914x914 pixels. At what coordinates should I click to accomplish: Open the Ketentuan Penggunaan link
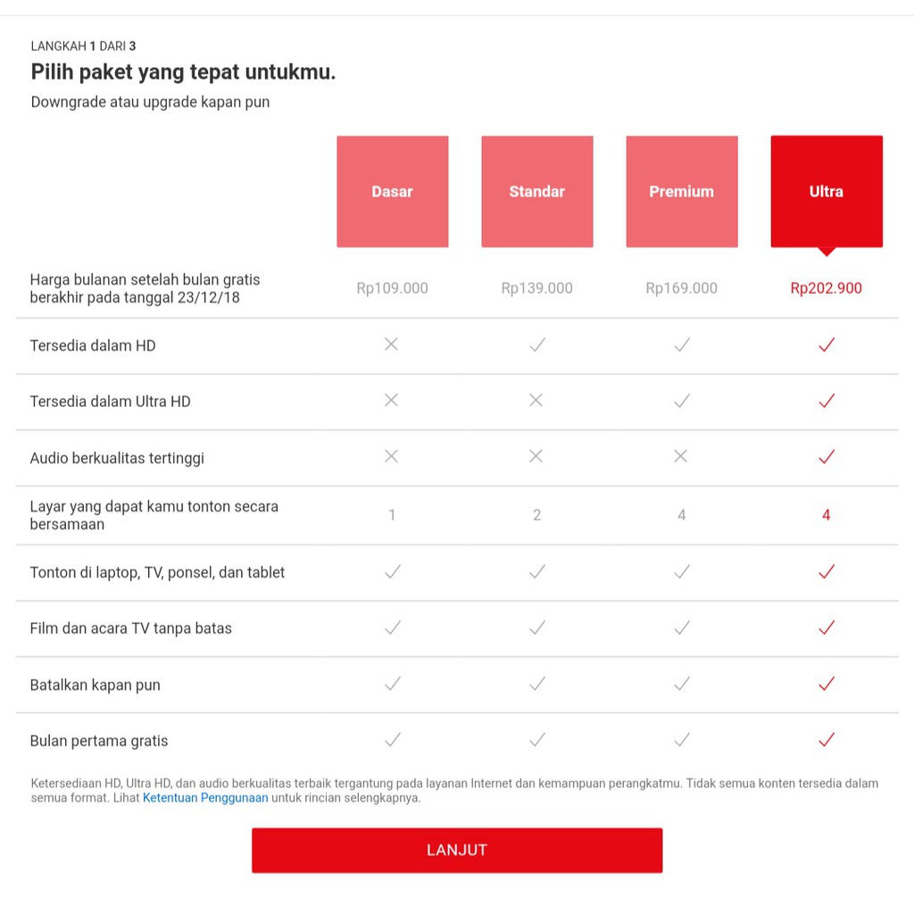pos(205,797)
